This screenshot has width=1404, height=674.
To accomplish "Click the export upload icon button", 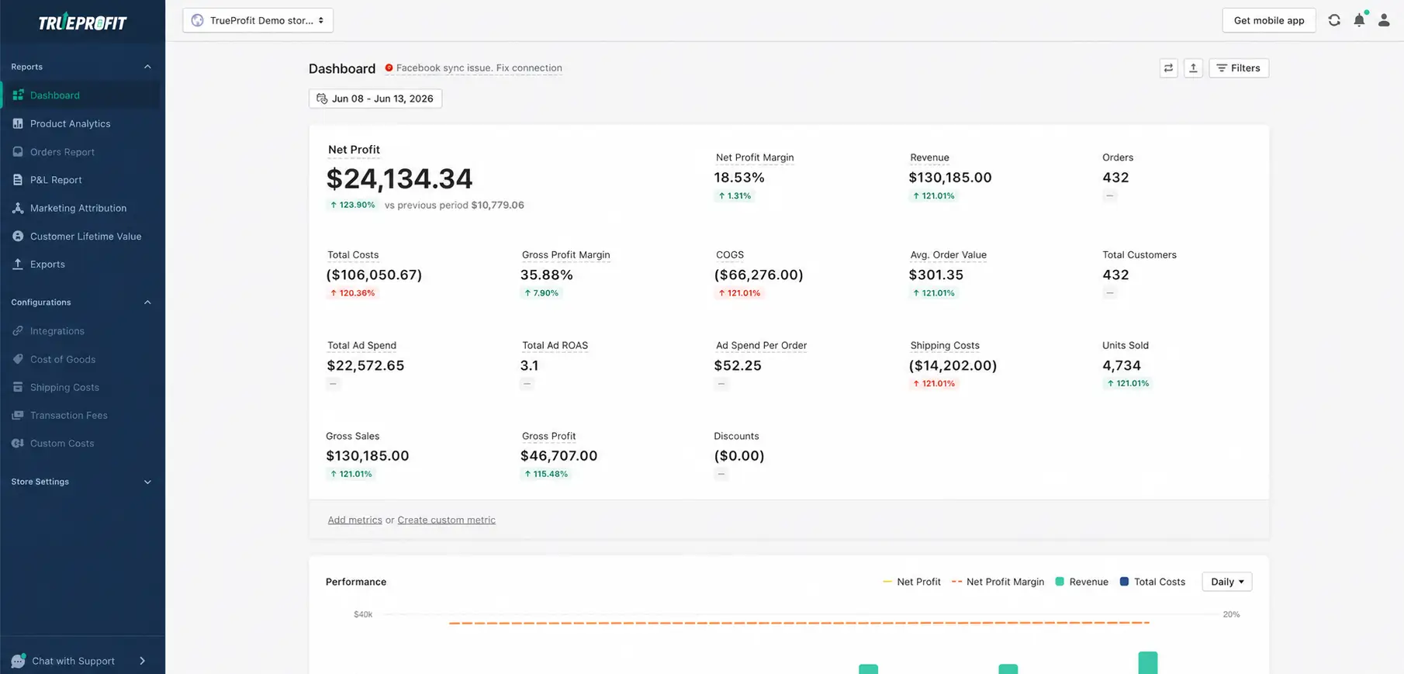I will [x=1193, y=68].
